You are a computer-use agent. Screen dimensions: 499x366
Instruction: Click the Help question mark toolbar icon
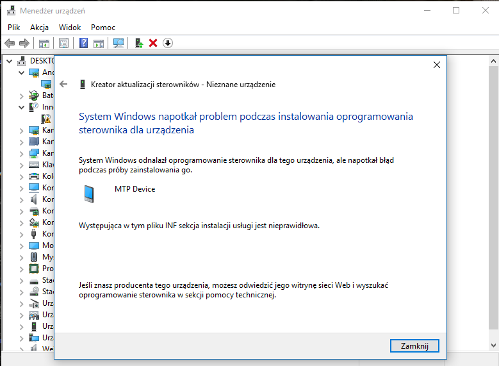83,43
